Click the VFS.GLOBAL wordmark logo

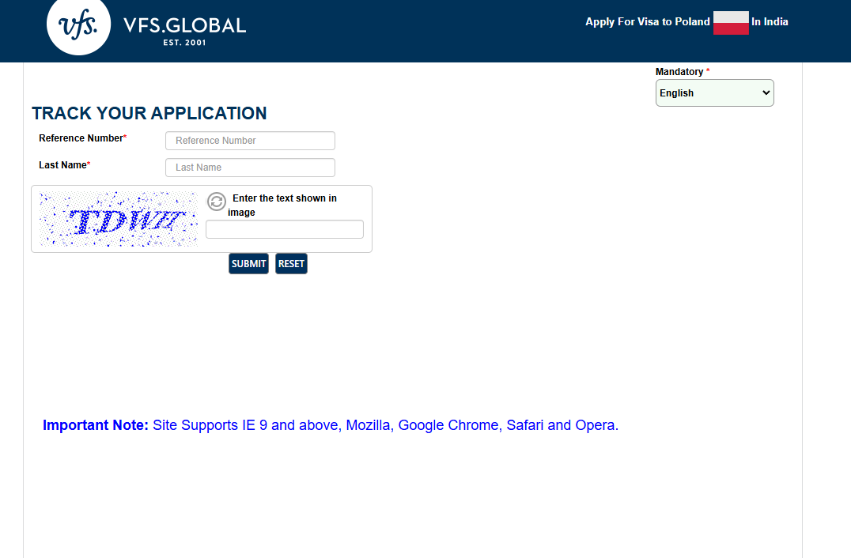[x=183, y=24]
